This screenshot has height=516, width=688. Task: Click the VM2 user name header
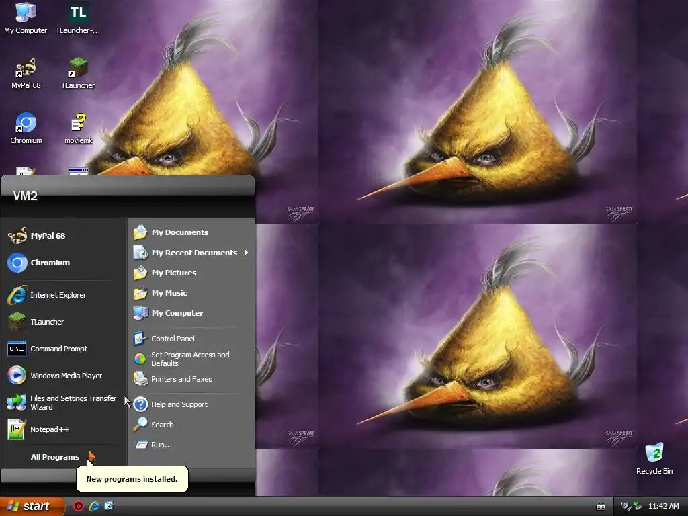[26, 196]
